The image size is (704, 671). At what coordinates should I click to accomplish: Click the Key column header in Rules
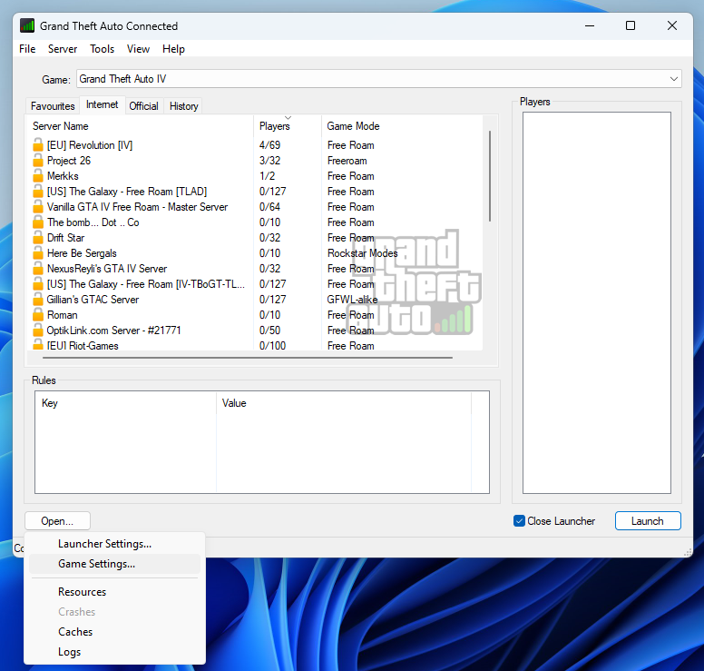126,402
